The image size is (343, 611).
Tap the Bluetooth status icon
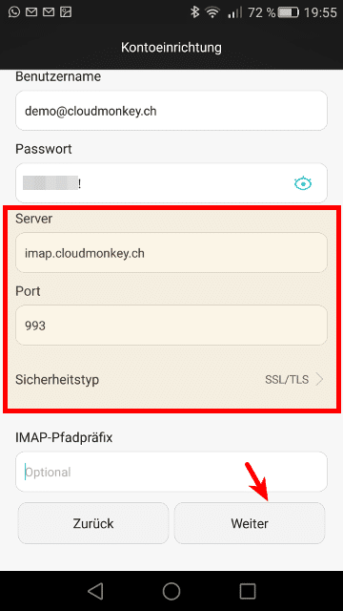194,12
